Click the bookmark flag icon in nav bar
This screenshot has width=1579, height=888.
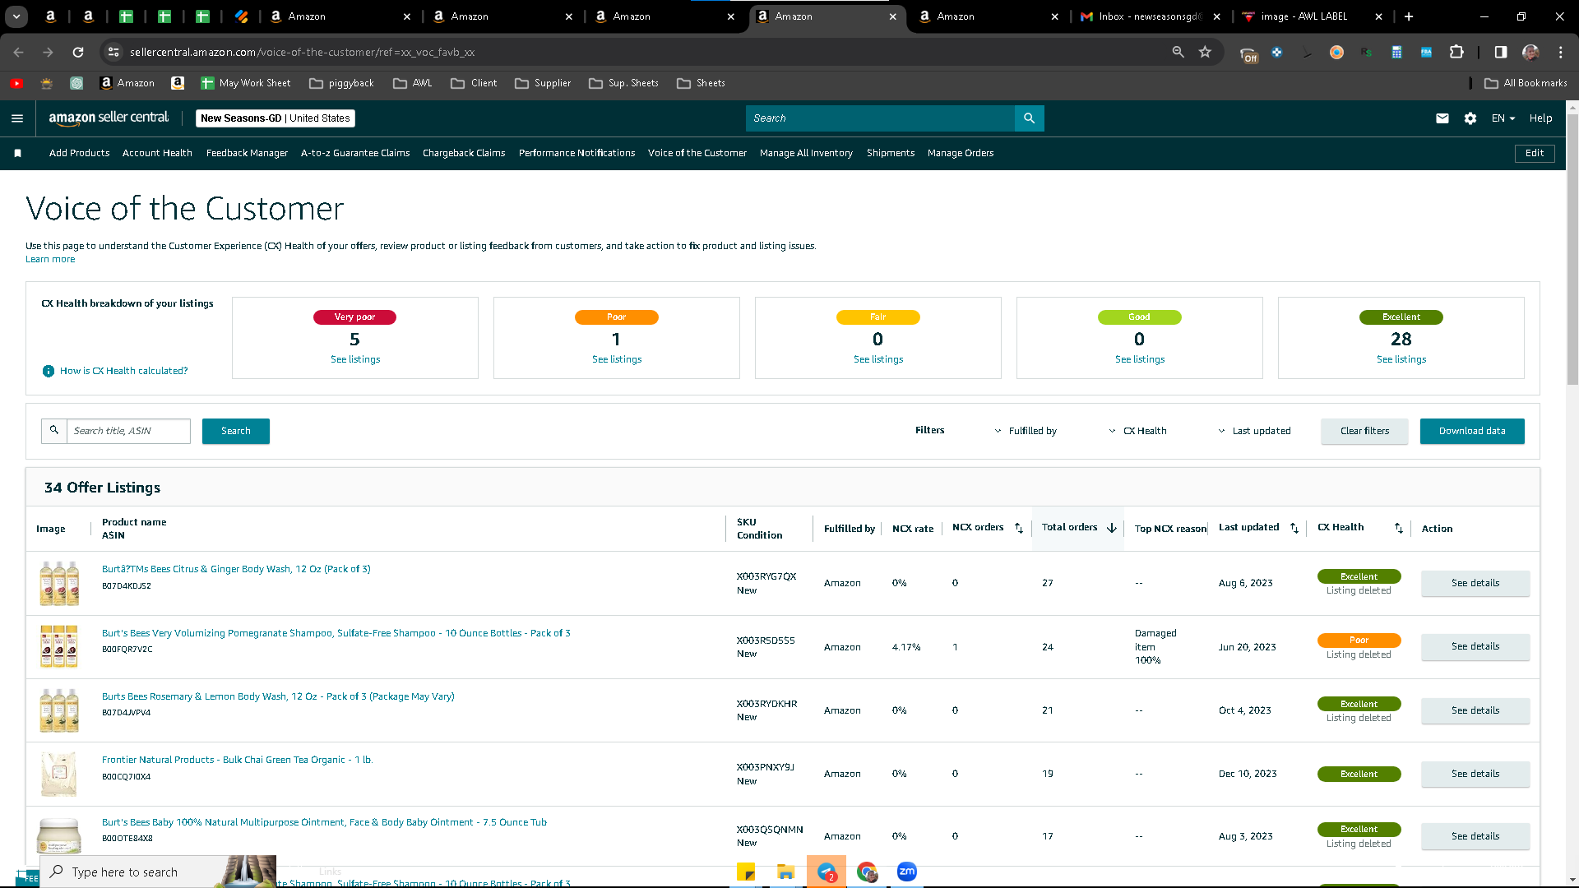pyautogui.click(x=18, y=153)
